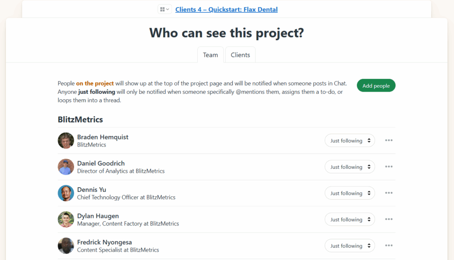The image size is (454, 260).
Task: Change Daniel Goodrich's Just following dropdown
Action: [350, 167]
